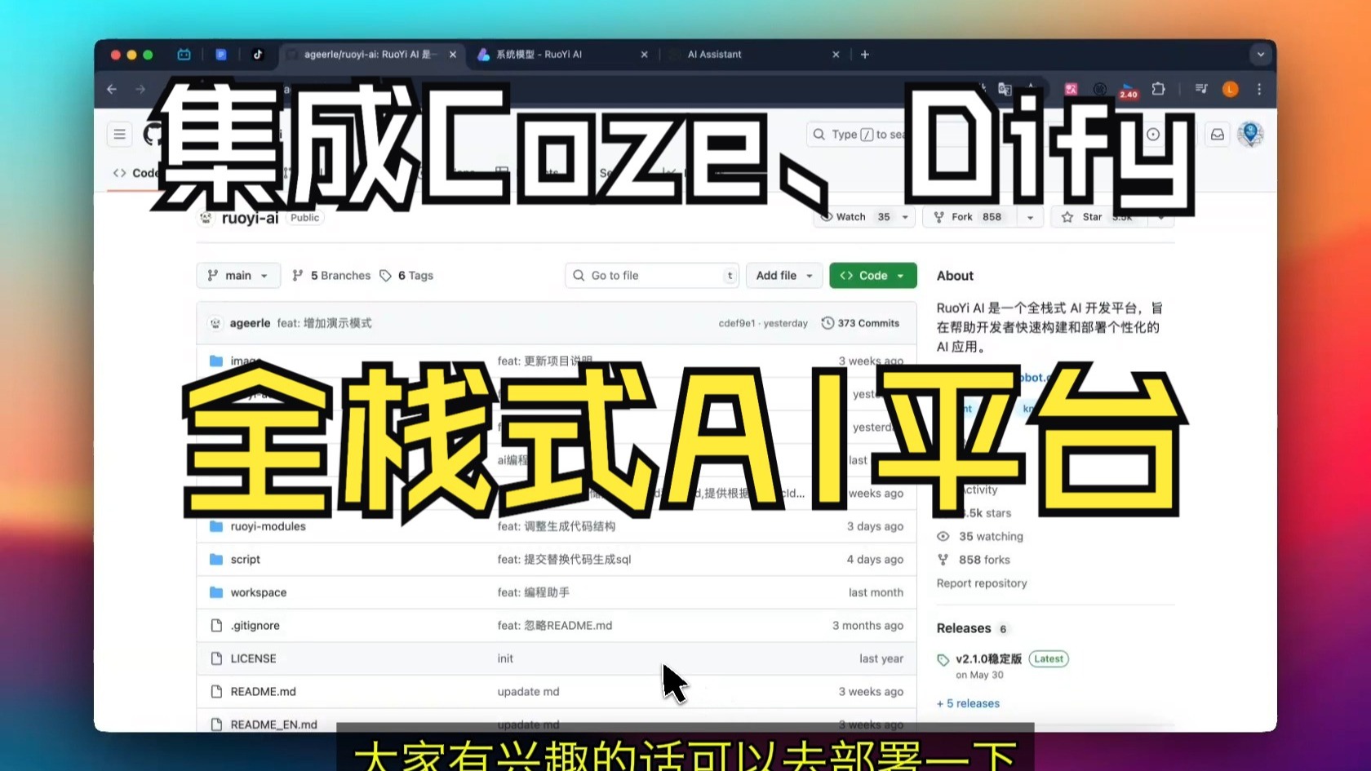
Task: Open the ageerle author link
Action: (x=250, y=323)
